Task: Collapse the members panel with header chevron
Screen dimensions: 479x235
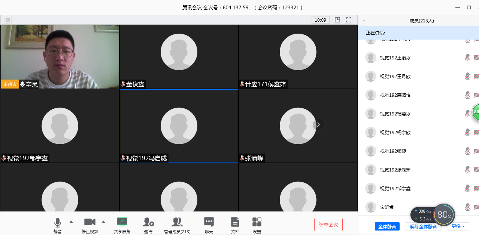Action: (364, 21)
